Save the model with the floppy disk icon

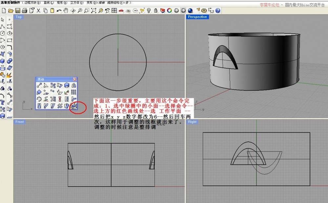18,11
